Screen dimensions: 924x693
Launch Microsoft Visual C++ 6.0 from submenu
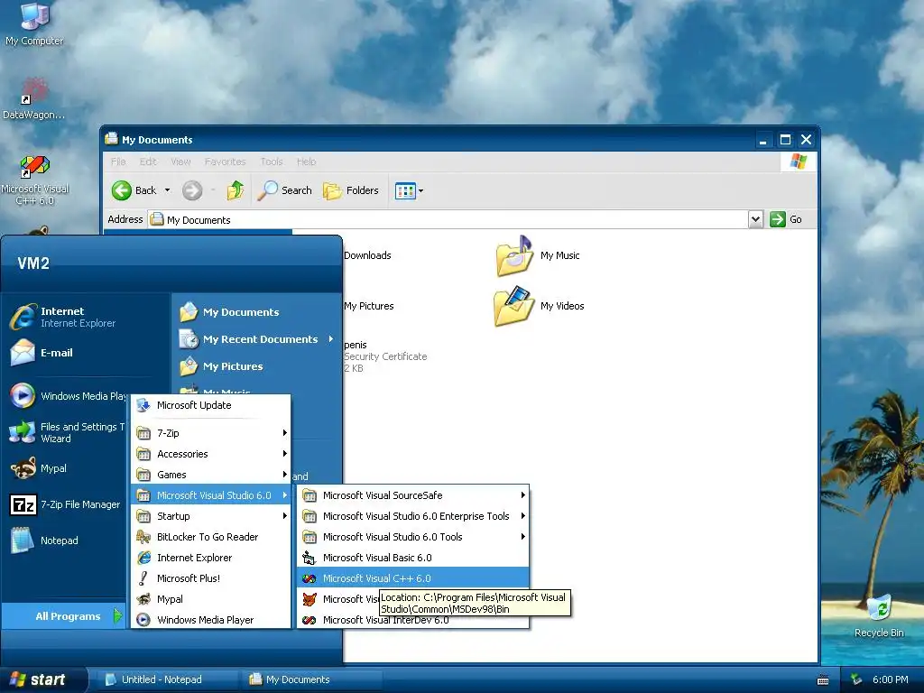click(413, 578)
